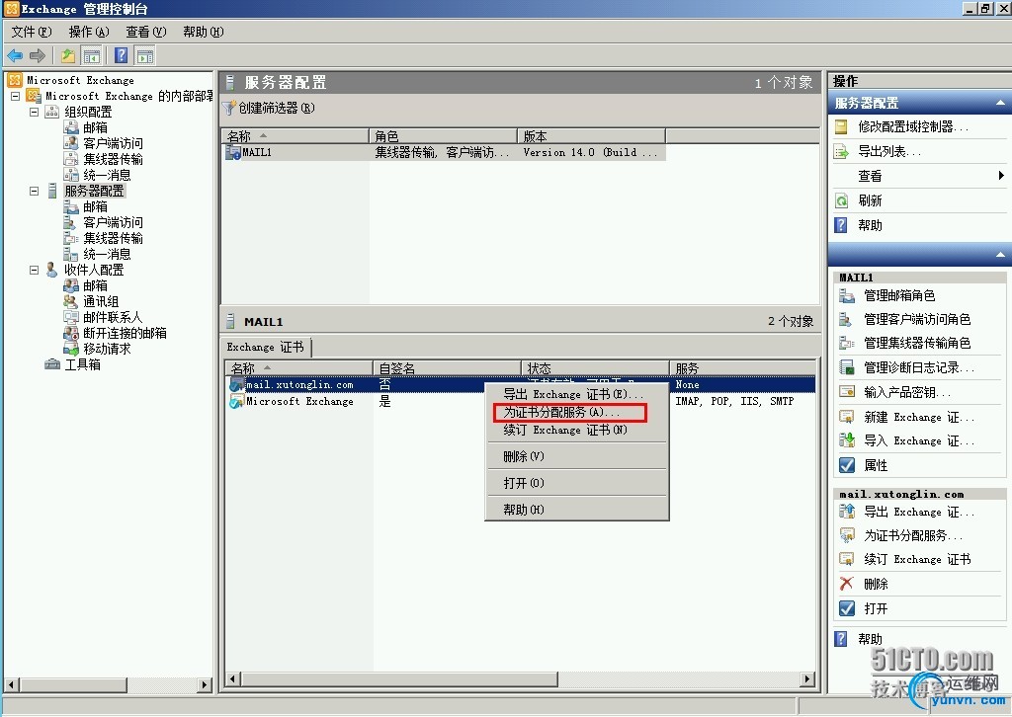Click the 属性 icon under MAIL1 actions
This screenshot has height=717, width=1012.
(x=846, y=465)
